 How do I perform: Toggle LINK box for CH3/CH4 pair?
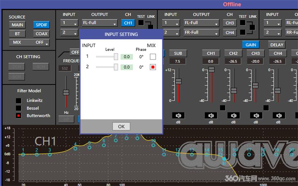pyautogui.click(x=252, y=27)
